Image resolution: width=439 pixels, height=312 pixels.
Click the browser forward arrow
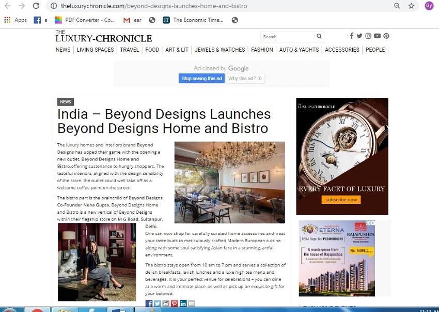[22, 6]
